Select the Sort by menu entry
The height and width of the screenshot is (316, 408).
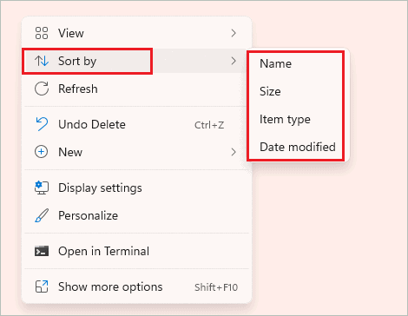(x=136, y=61)
